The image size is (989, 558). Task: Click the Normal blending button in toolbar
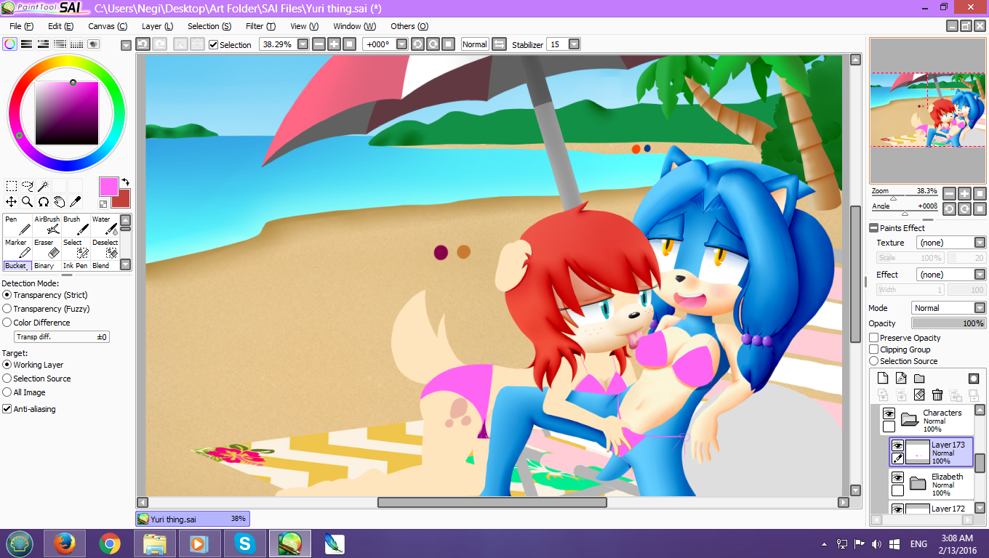coord(475,44)
